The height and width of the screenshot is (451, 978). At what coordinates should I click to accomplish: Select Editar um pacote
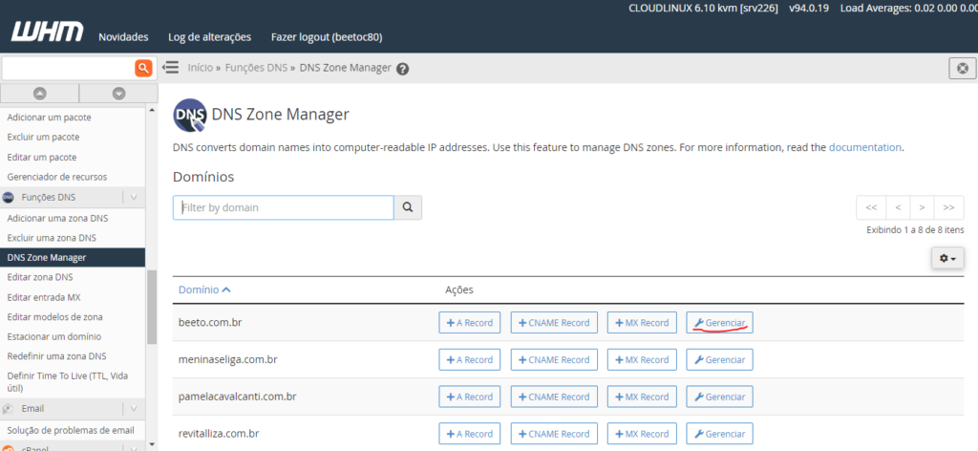42,158
